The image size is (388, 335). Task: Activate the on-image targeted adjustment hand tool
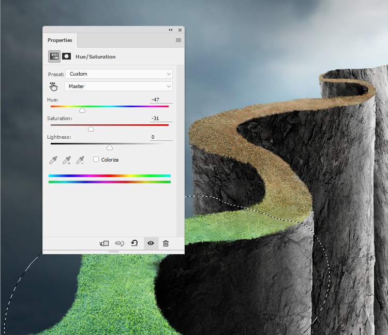(53, 86)
